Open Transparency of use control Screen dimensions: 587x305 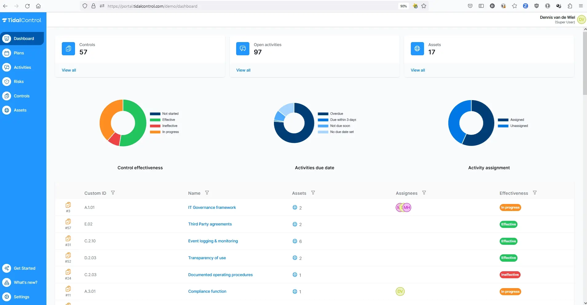(207, 258)
